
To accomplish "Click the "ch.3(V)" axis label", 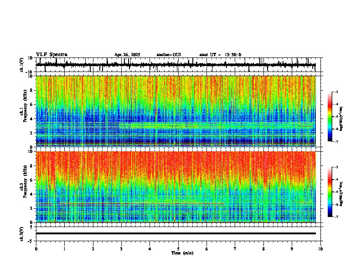I will tap(22, 234).
